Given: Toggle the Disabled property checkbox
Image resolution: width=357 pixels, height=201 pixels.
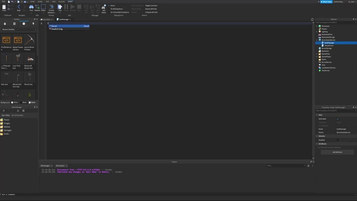Looking at the screenshot, I should coord(337,140).
